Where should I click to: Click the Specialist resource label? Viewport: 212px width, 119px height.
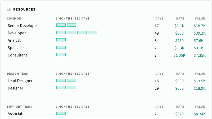pyautogui.click(x=16, y=48)
